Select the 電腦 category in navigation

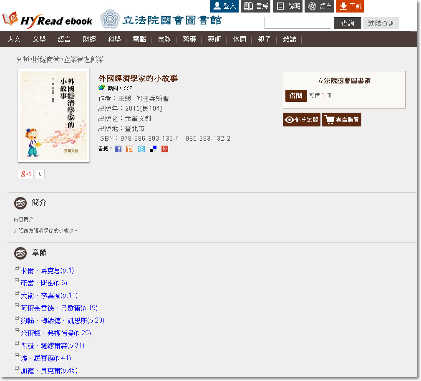tap(139, 39)
